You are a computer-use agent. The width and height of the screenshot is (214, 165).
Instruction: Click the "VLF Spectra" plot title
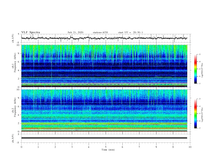31,32
